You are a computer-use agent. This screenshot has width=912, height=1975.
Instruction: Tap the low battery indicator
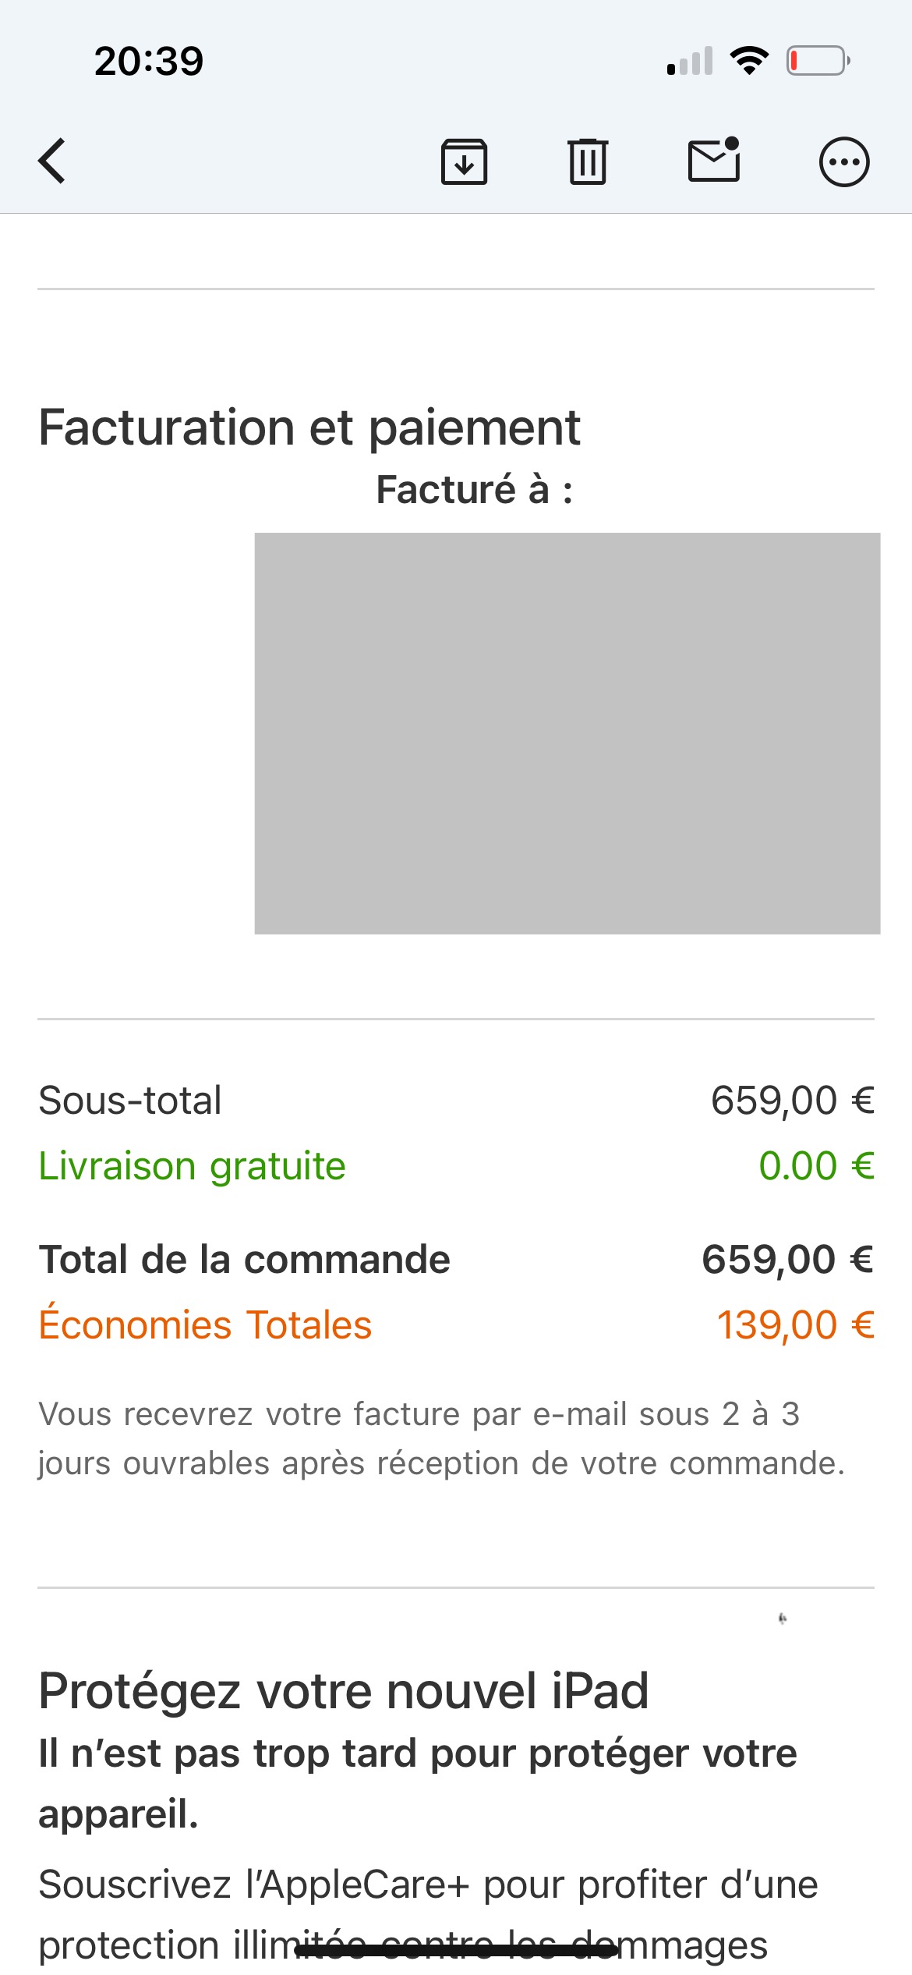coord(818,61)
